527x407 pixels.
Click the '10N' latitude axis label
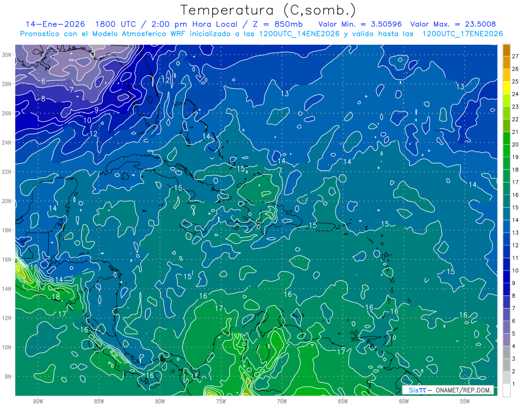pyautogui.click(x=7, y=347)
